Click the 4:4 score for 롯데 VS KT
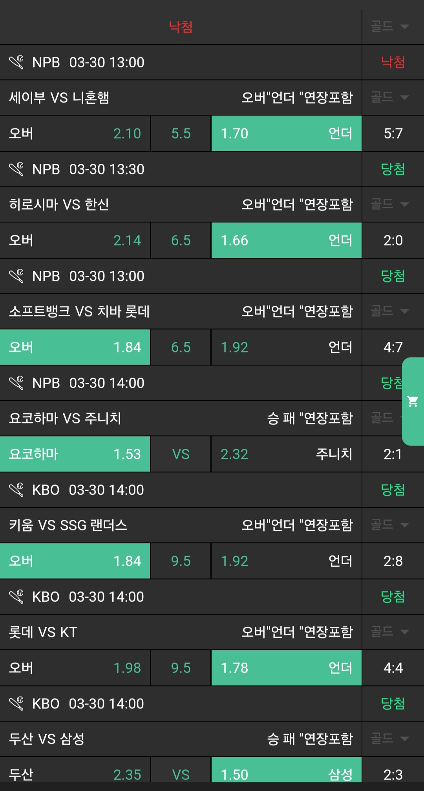 [393, 668]
